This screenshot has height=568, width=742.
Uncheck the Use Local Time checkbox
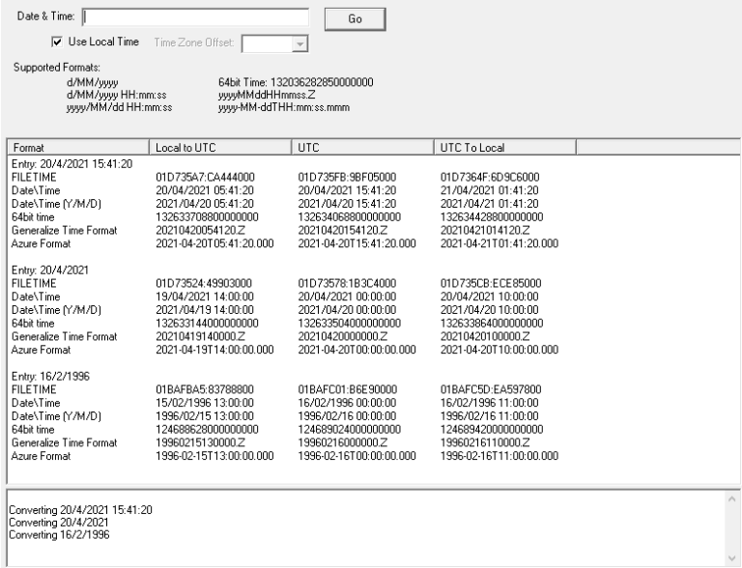[57, 42]
